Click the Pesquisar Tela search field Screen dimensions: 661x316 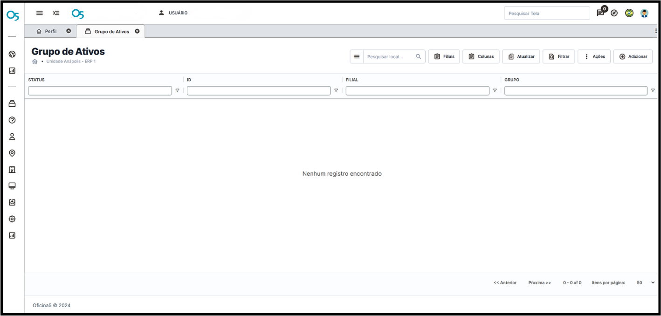tap(546, 14)
